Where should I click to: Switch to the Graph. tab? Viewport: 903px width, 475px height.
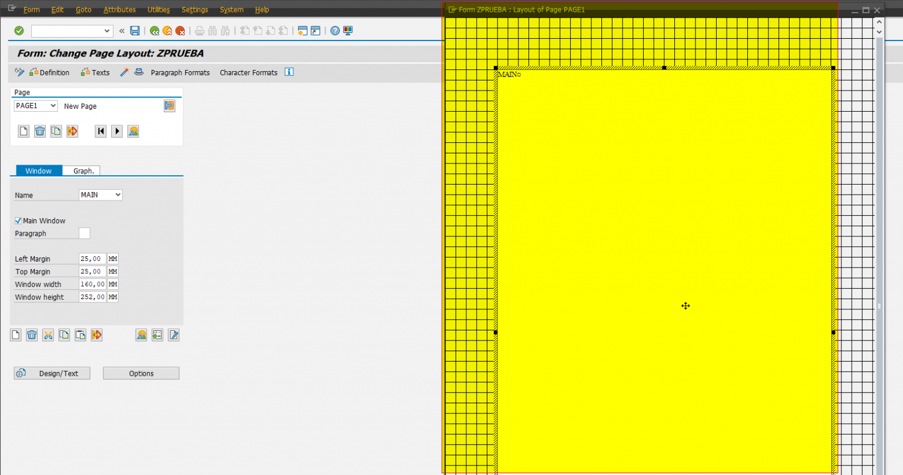pos(82,170)
